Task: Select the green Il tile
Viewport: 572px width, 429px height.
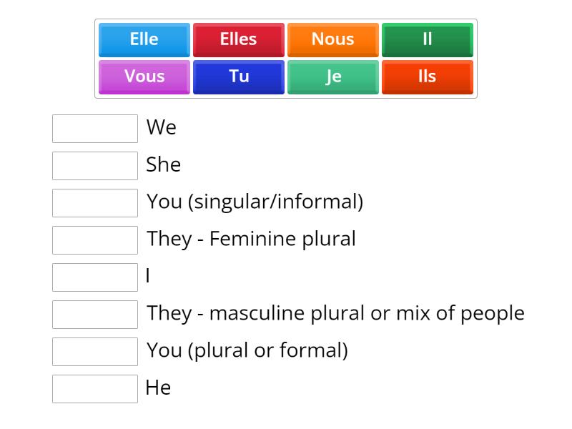Action: [427, 39]
